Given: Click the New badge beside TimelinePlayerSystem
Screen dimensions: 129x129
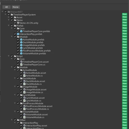Looking at the screenshot, I should point(125,14).
